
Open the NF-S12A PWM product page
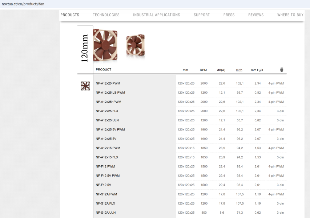(106, 194)
